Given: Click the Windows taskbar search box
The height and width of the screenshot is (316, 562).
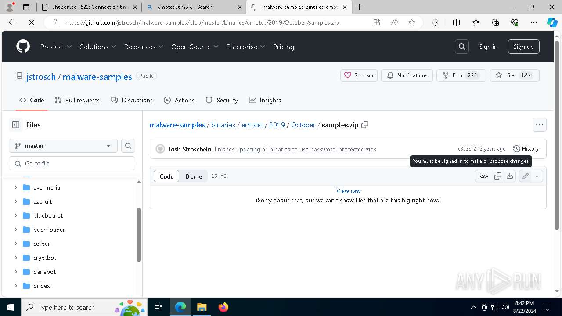Looking at the screenshot, I should pyautogui.click(x=84, y=307).
